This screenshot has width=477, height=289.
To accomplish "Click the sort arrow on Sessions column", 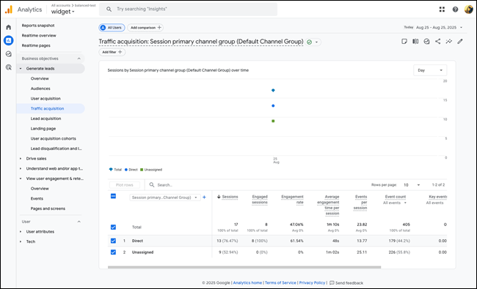I will pyautogui.click(x=219, y=197).
